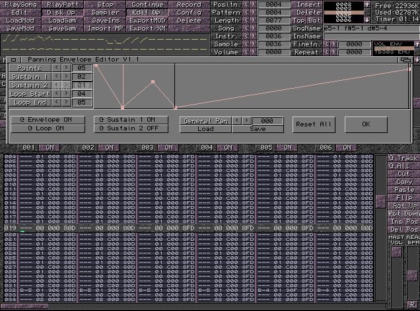The image size is (420, 311).
Task: Toggle the Loop ON switch
Action: [x=48, y=128]
